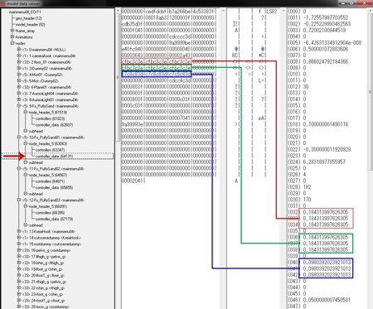The width and height of the screenshot is (373, 309).
Task: Select geo_header (12) in tree
Action: [28, 18]
